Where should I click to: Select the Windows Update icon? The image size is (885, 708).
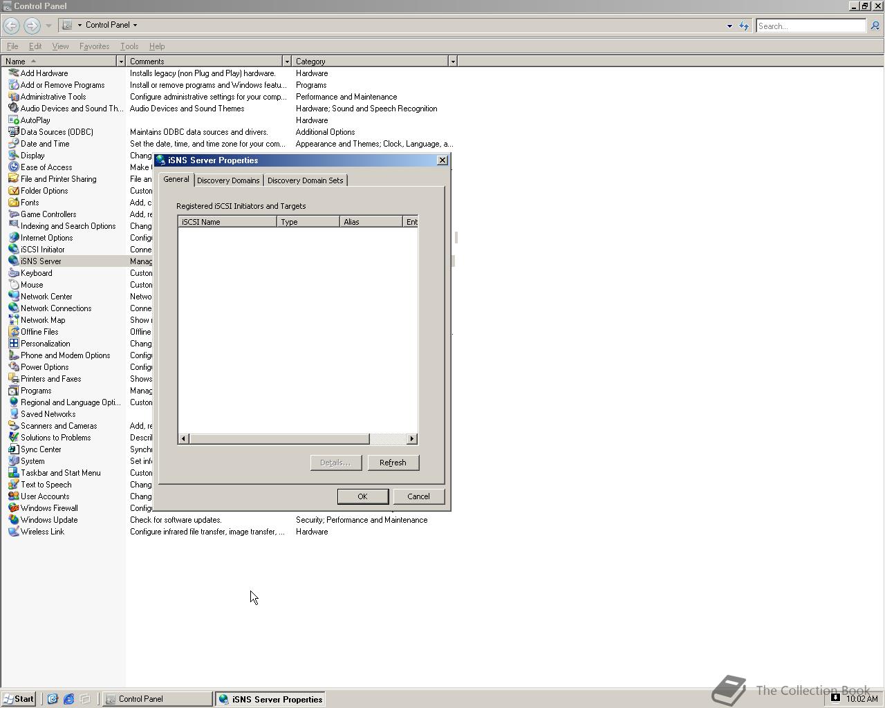13,520
